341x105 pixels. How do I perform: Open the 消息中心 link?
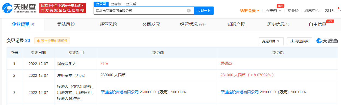pyautogui.click(x=312, y=11)
